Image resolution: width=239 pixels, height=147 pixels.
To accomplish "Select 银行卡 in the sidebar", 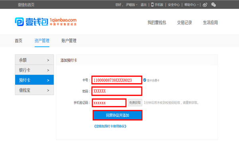I will pyautogui.click(x=34, y=70).
